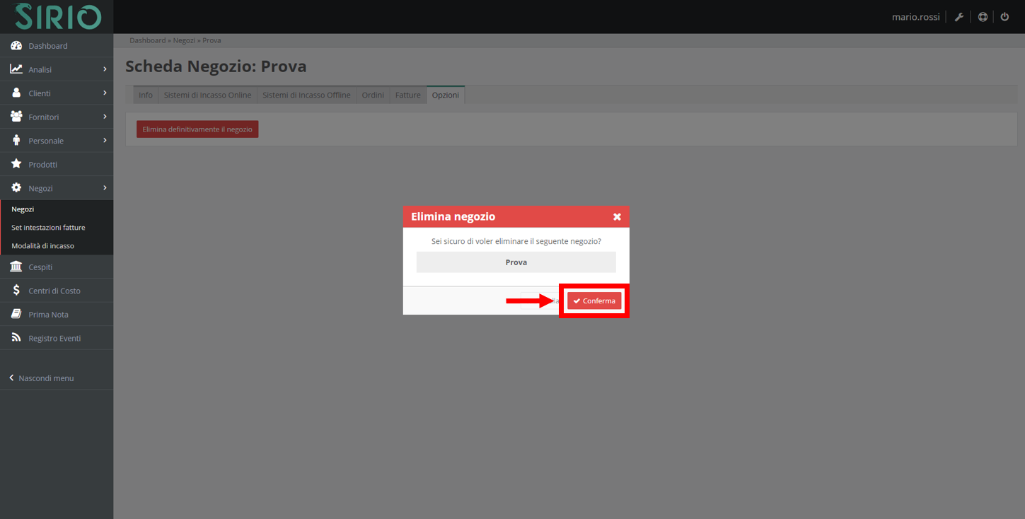Image resolution: width=1025 pixels, height=519 pixels.
Task: Close the Elimina negozio dialog
Action: [x=617, y=217]
